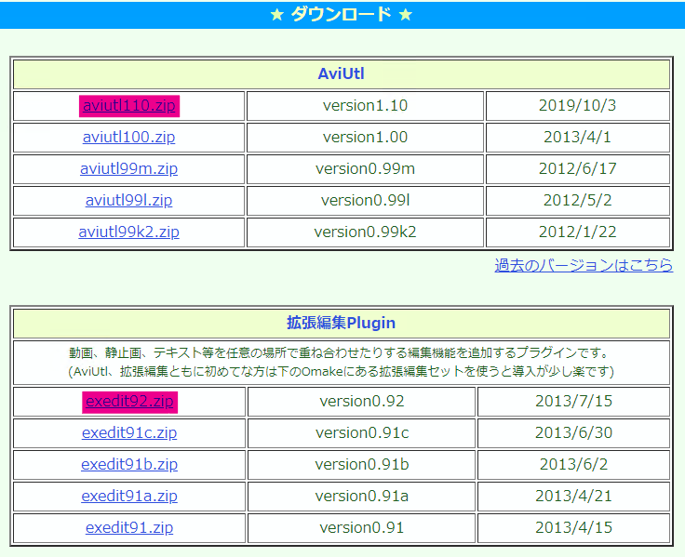Select the date 2013/6/30
This screenshot has width=685, height=557.
click(x=573, y=433)
